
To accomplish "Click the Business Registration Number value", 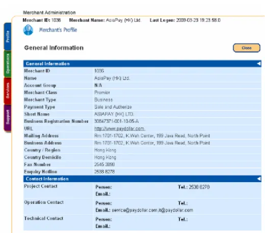I will 116,121.
